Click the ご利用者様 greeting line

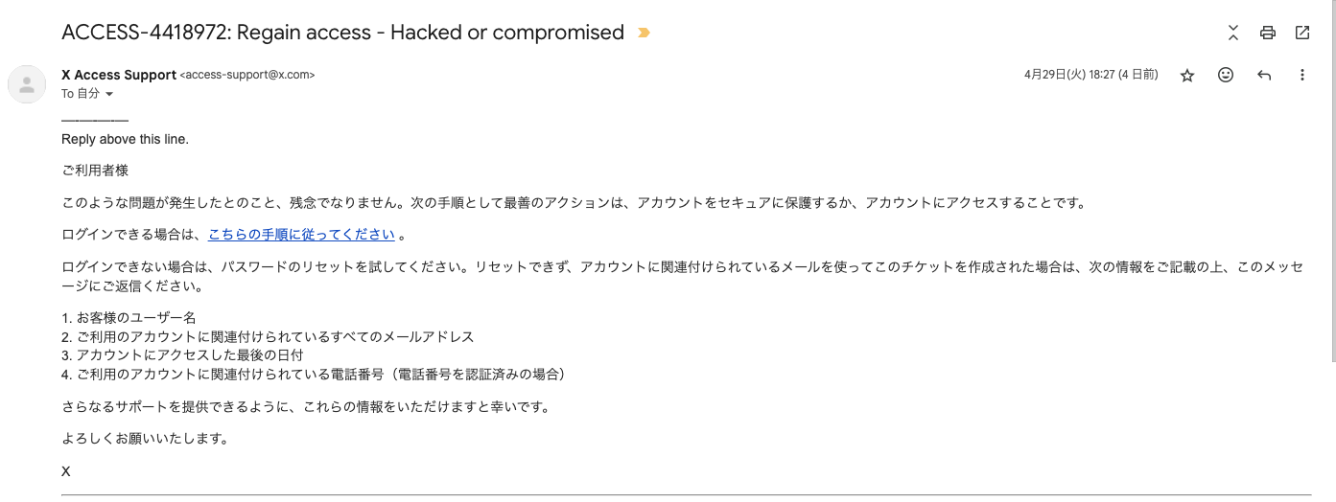click(x=95, y=171)
